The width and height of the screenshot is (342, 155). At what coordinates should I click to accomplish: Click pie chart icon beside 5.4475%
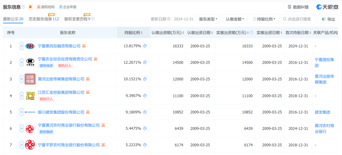[145, 128]
